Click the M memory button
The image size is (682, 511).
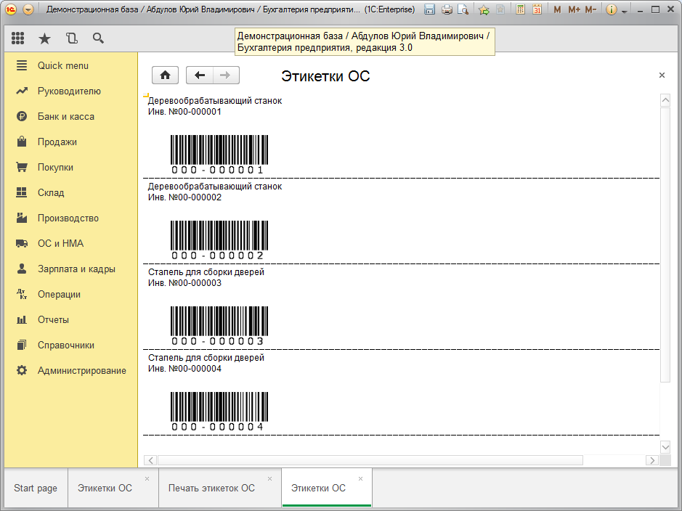(557, 9)
